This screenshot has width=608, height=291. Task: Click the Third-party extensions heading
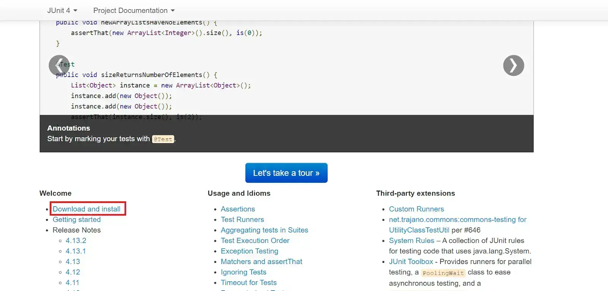pyautogui.click(x=415, y=193)
